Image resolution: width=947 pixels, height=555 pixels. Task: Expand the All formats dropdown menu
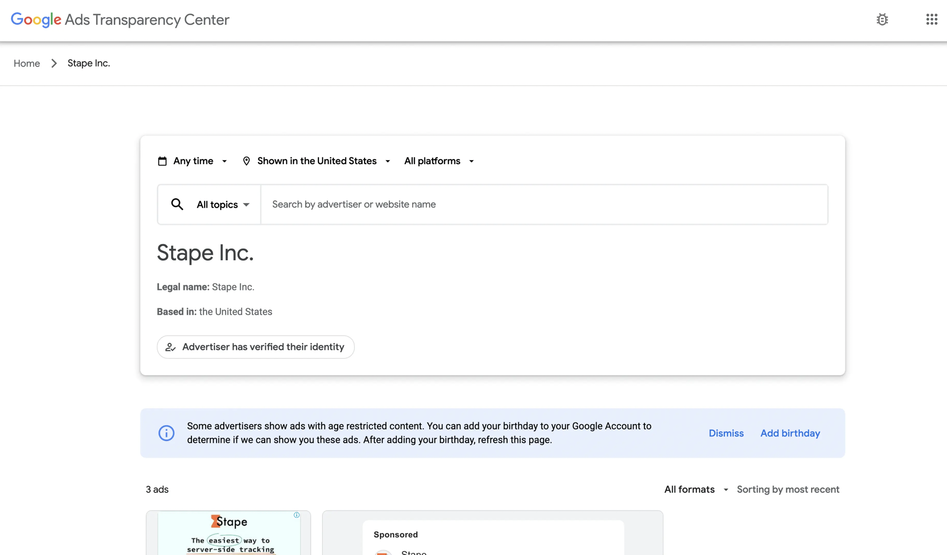(x=697, y=489)
